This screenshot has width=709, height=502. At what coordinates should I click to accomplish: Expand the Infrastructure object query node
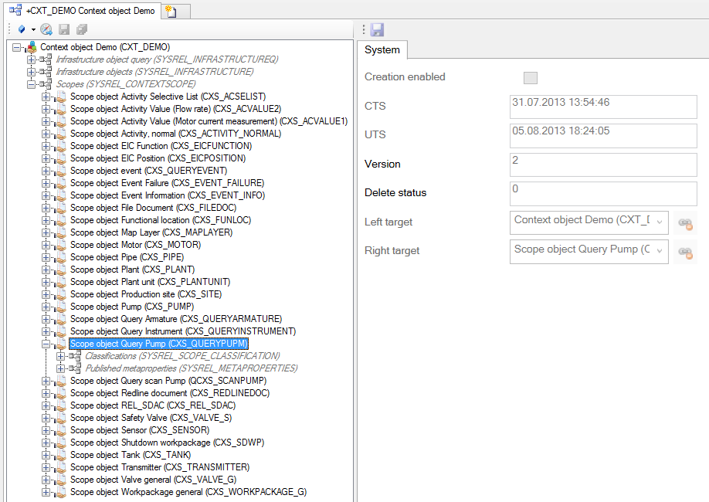point(32,59)
